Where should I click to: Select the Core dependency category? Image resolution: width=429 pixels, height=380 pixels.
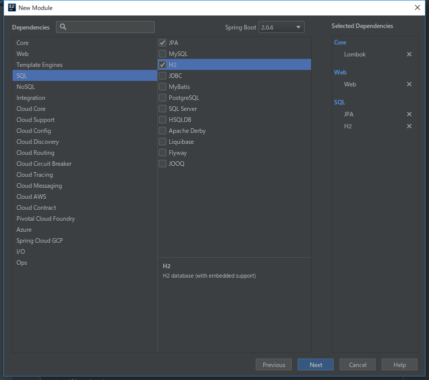click(x=85, y=42)
